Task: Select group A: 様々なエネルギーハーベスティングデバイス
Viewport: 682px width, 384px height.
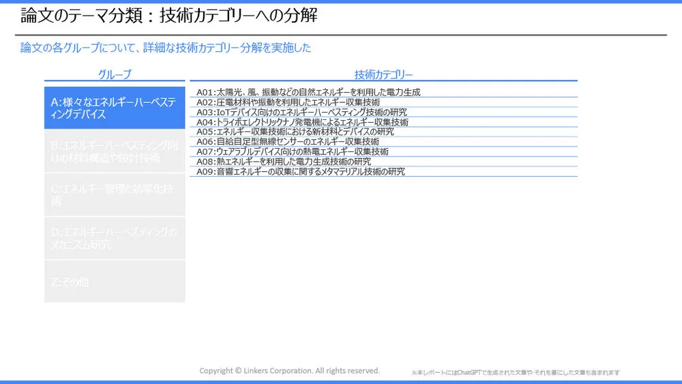Action: click(x=115, y=108)
